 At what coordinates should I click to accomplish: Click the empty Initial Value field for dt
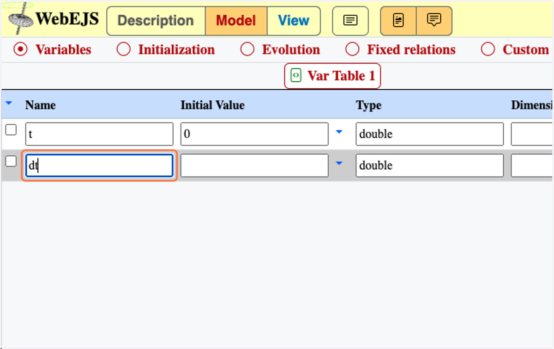pos(254,165)
